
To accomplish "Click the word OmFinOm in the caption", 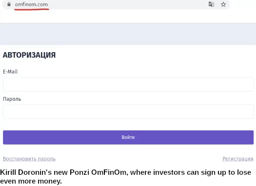I will [109, 172].
